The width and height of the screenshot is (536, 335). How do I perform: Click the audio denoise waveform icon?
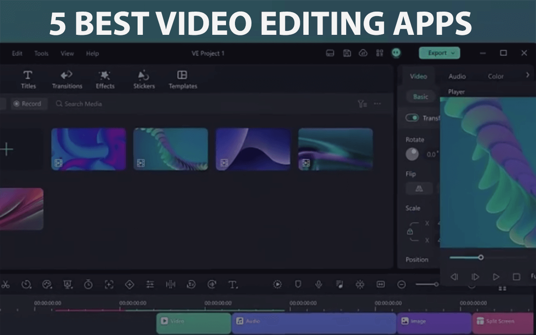(x=171, y=285)
